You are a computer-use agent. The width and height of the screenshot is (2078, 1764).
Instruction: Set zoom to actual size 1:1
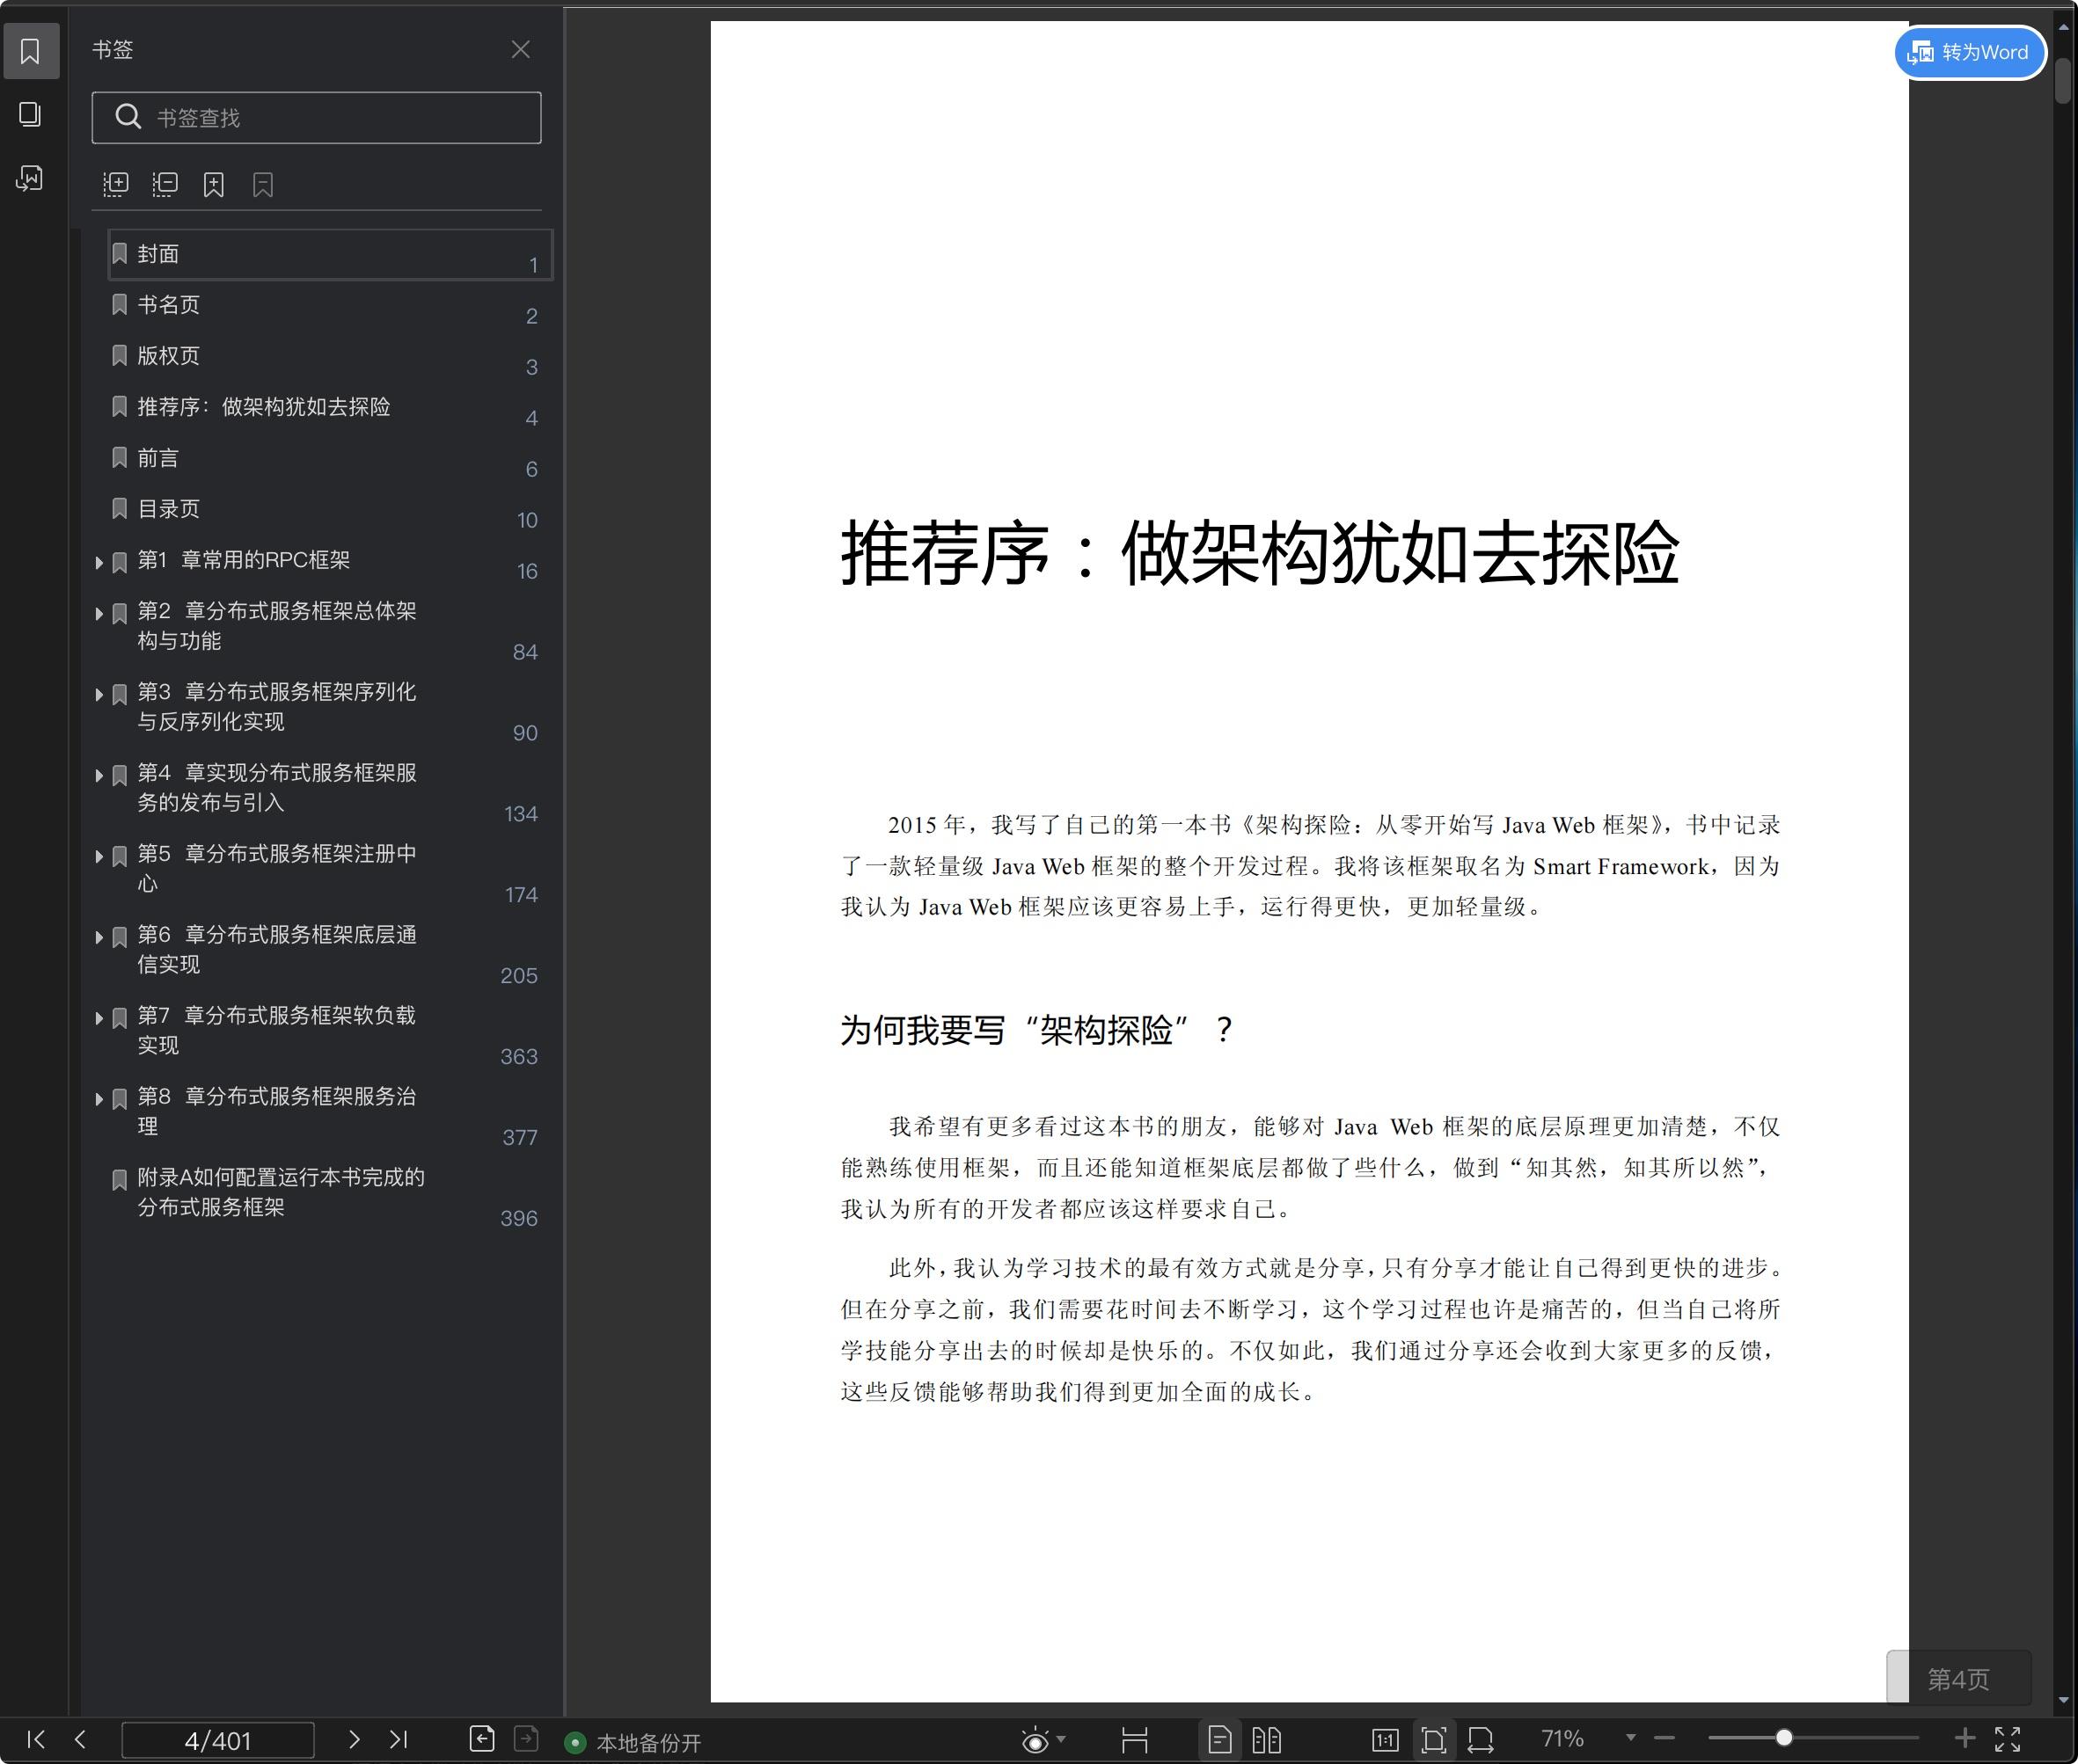pyautogui.click(x=1386, y=1740)
